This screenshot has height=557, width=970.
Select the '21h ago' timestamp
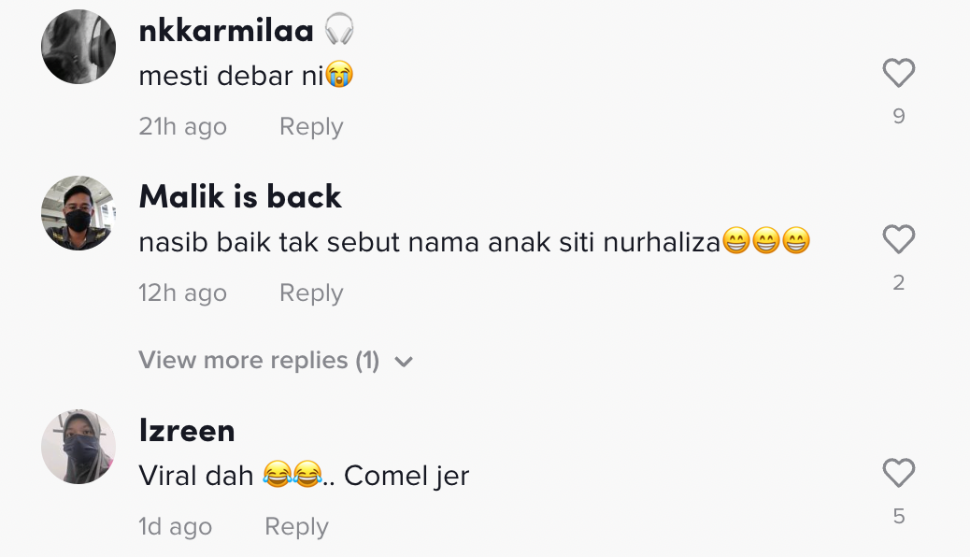click(182, 126)
